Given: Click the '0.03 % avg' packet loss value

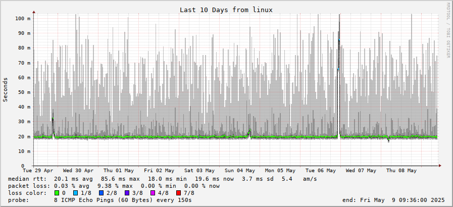Looking at the screenshot, I should click(x=73, y=186).
